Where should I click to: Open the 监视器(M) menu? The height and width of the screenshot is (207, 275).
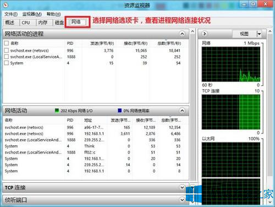(x=32, y=14)
